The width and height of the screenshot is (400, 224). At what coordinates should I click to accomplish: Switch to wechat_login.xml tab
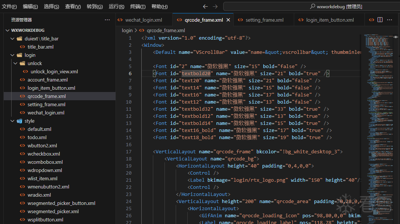click(x=144, y=20)
